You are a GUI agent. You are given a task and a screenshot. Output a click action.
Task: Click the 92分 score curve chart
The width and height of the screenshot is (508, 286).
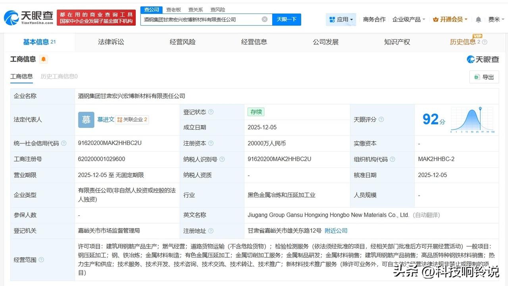pos(470,119)
